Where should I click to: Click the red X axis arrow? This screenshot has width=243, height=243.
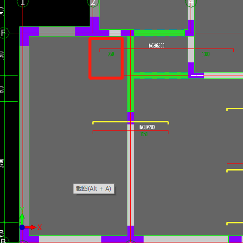(31, 227)
